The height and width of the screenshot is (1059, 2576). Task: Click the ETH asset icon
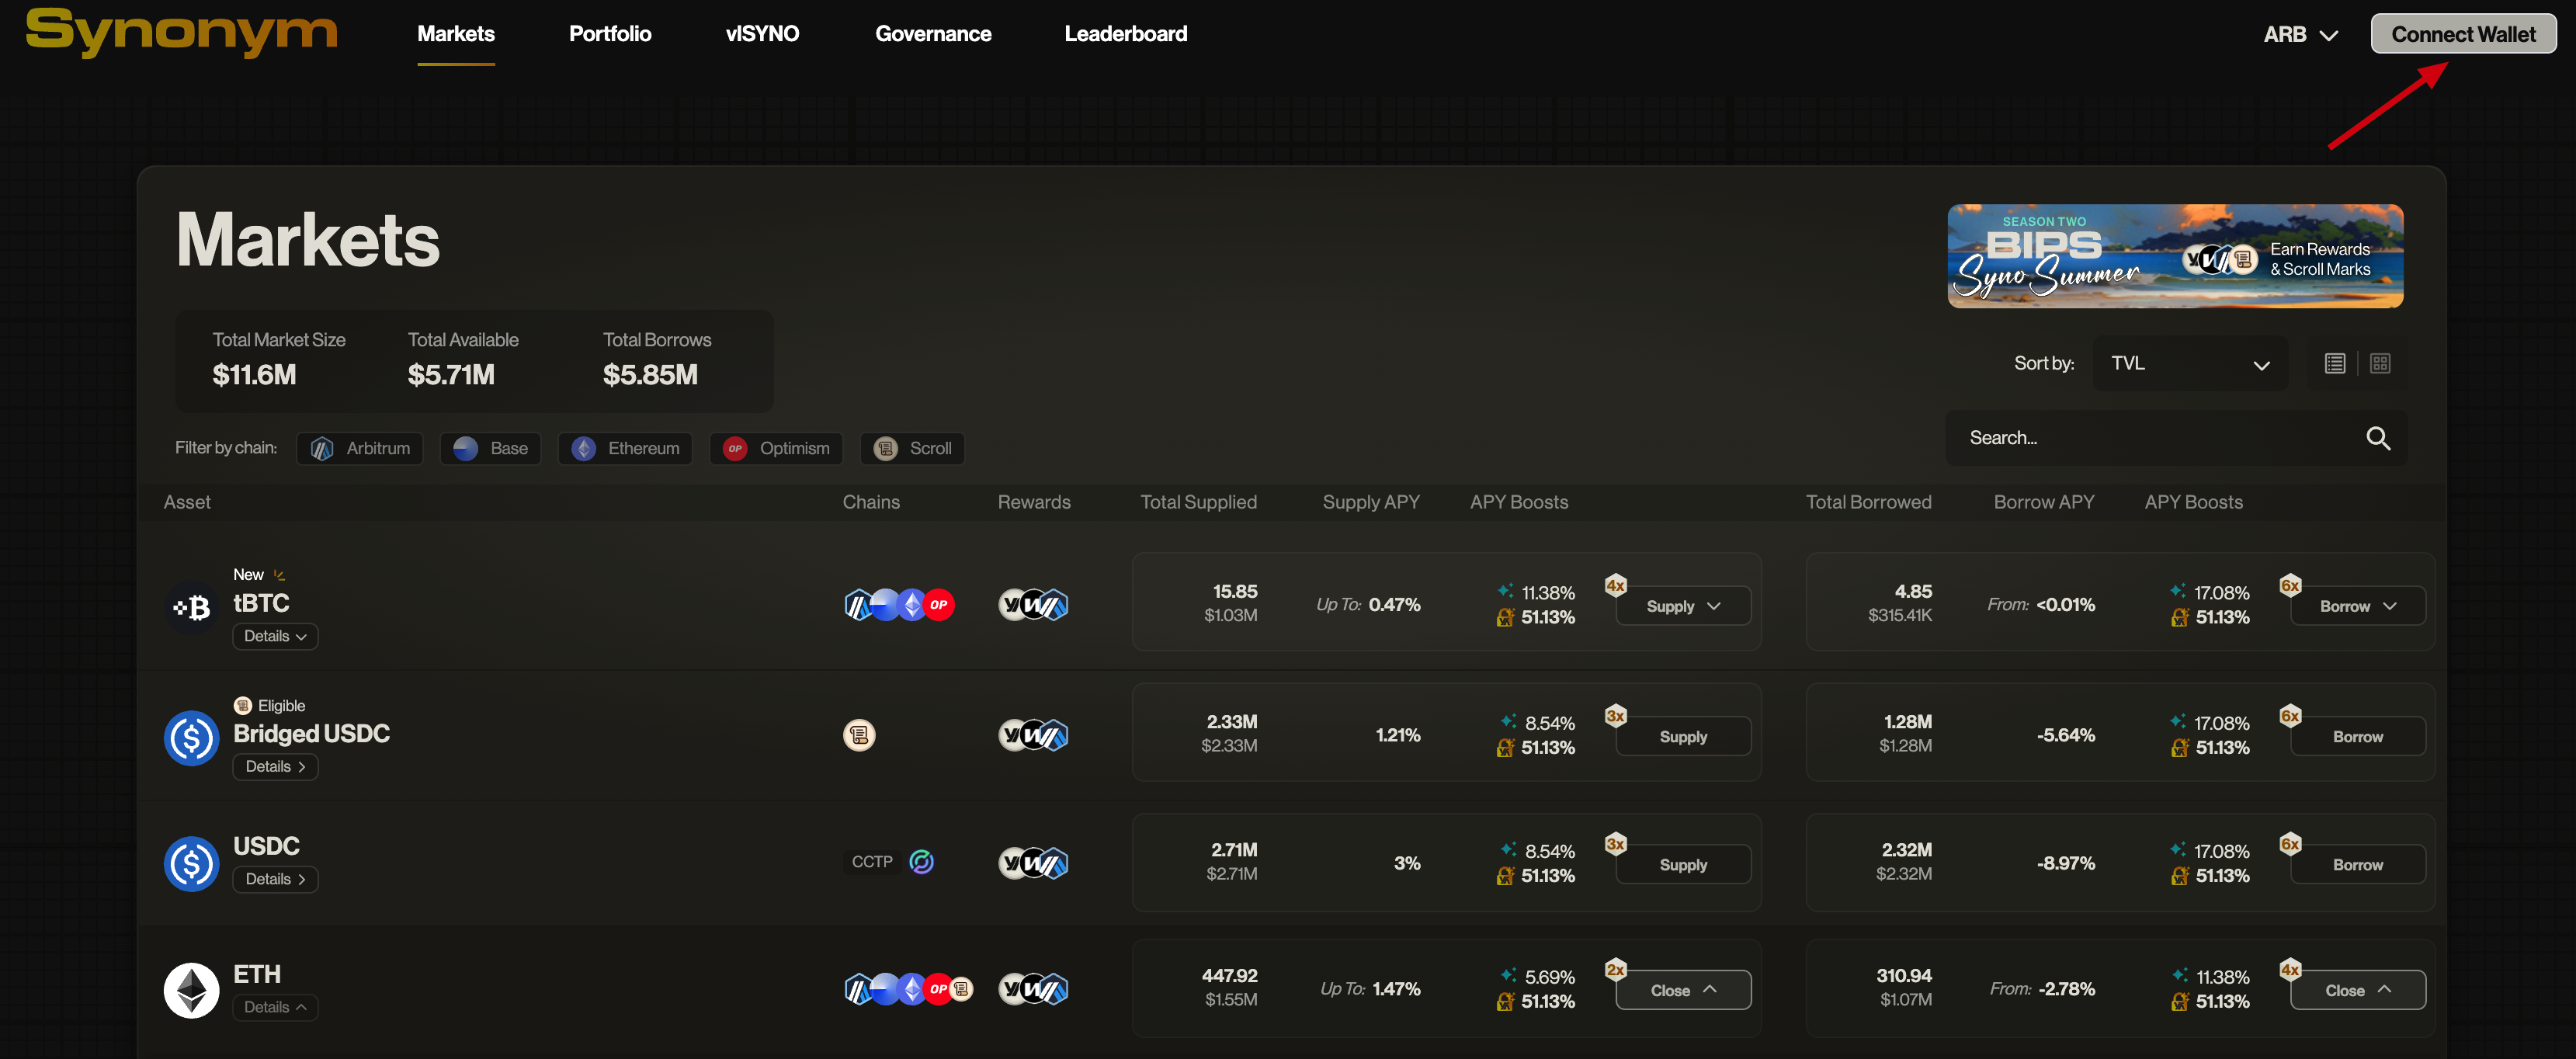(191, 991)
